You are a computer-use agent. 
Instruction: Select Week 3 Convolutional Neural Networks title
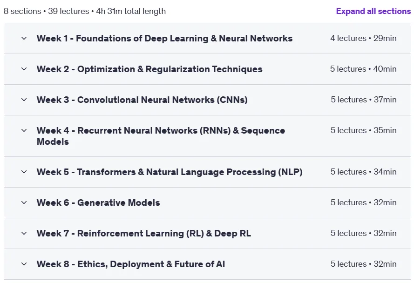point(142,100)
